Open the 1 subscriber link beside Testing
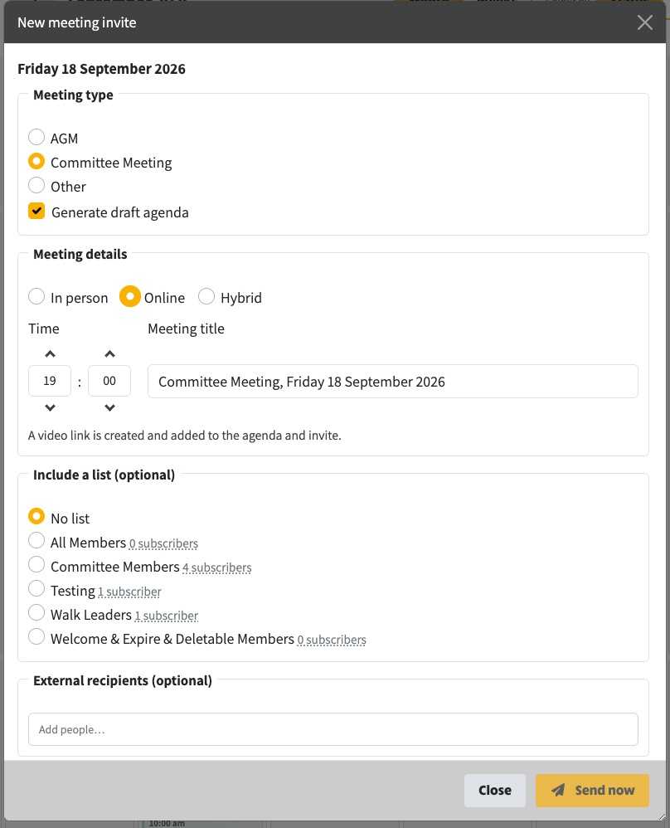 tap(130, 592)
